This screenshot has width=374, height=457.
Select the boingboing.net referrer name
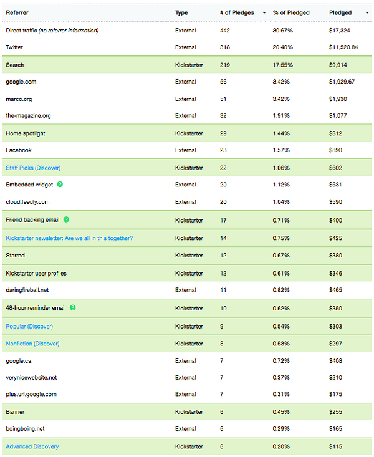click(x=25, y=429)
